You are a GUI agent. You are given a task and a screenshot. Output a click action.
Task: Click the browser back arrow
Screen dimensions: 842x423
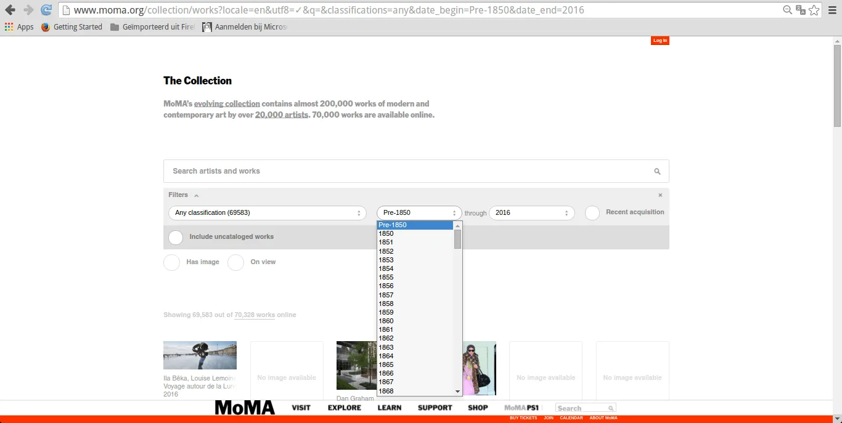pos(10,10)
